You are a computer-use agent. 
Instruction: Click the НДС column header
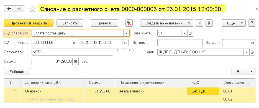203,83
